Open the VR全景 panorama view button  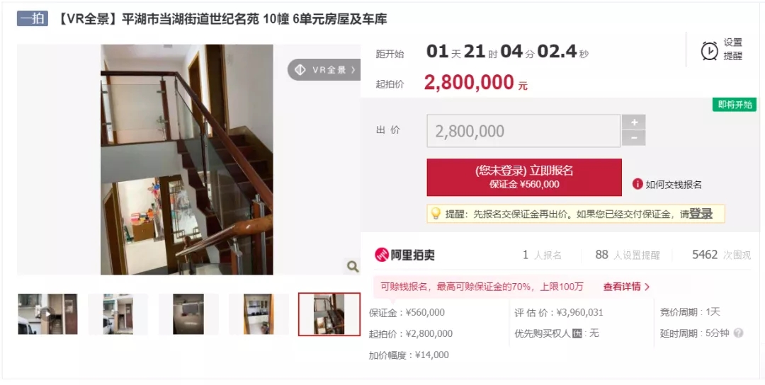pyautogui.click(x=325, y=69)
